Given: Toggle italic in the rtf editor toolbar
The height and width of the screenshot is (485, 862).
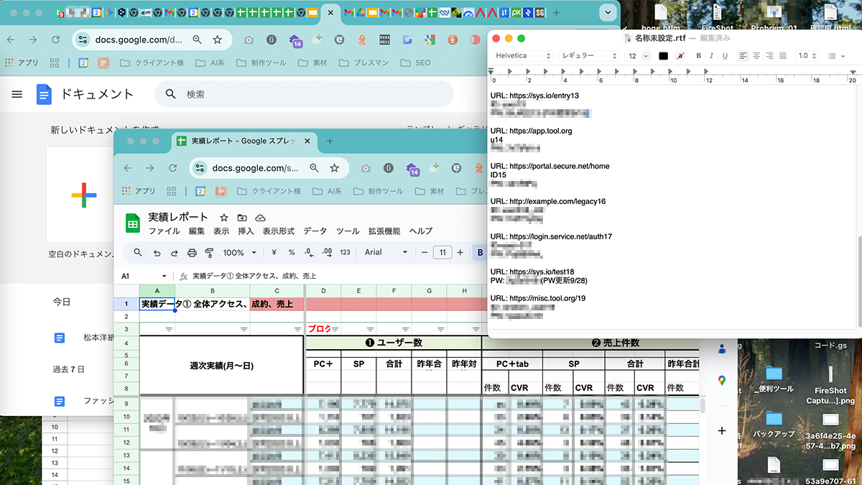Looking at the screenshot, I should [x=711, y=56].
